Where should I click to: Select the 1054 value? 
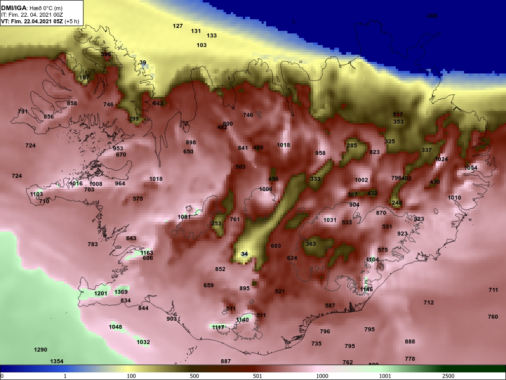click(471, 168)
